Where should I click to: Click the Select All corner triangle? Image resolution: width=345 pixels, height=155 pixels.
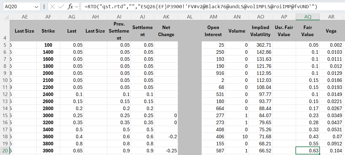click(x=6, y=17)
